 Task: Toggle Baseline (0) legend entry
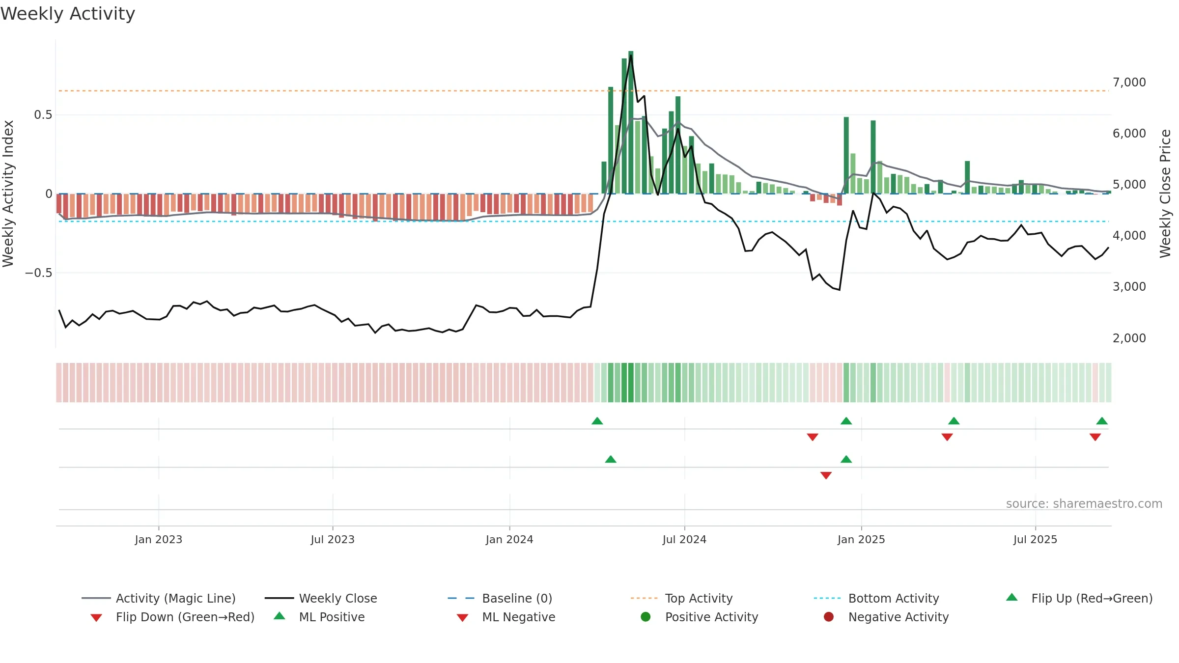(500, 598)
